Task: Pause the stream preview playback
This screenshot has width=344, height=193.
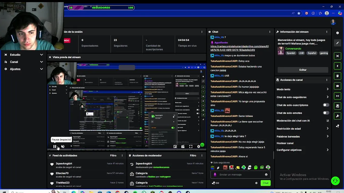Action: point(55,146)
